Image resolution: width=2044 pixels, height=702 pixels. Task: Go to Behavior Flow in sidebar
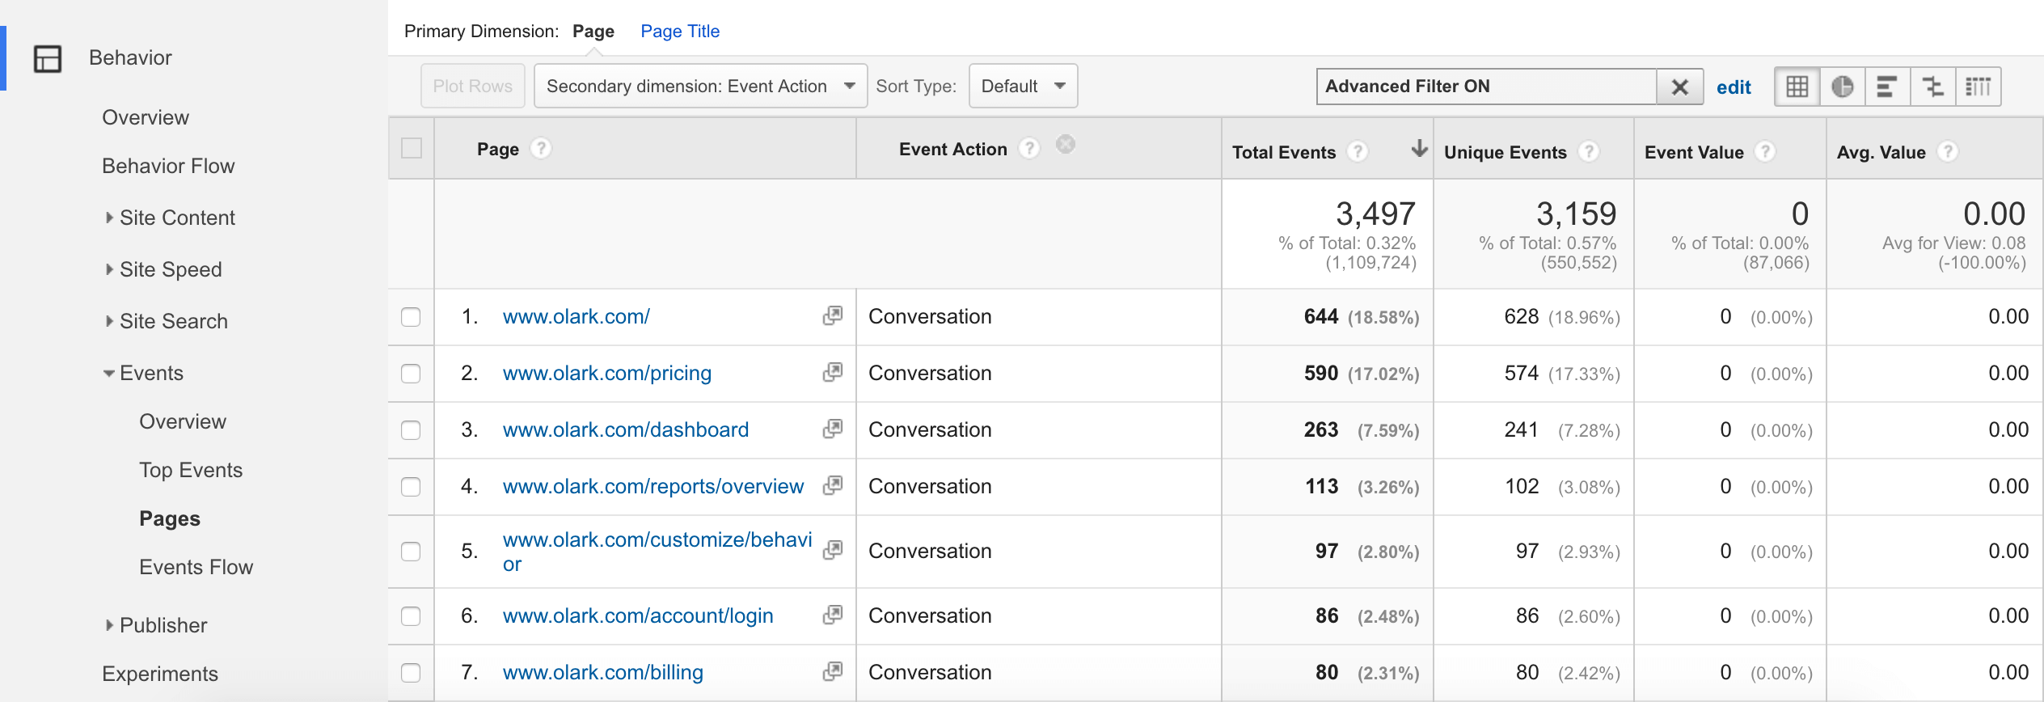(168, 166)
